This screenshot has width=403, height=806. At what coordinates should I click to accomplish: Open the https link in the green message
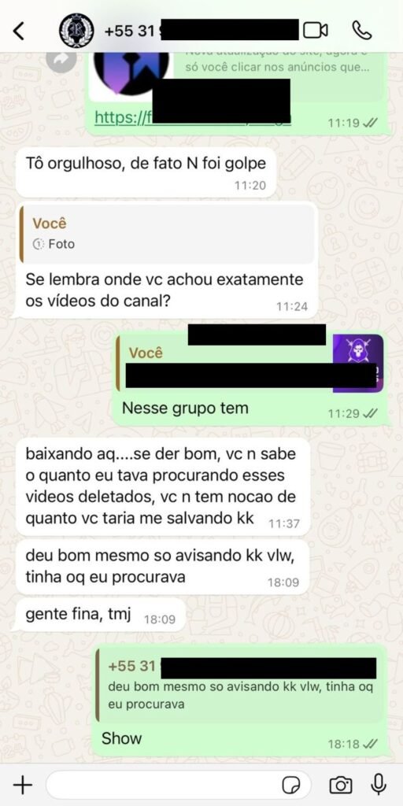point(193,118)
